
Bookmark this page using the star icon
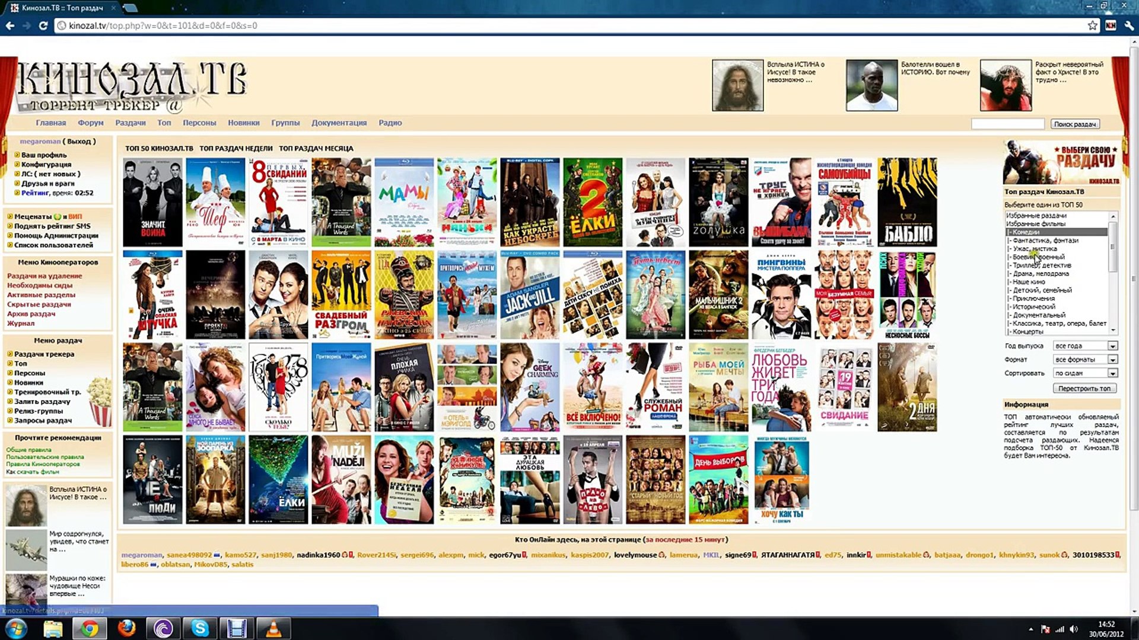point(1092,25)
